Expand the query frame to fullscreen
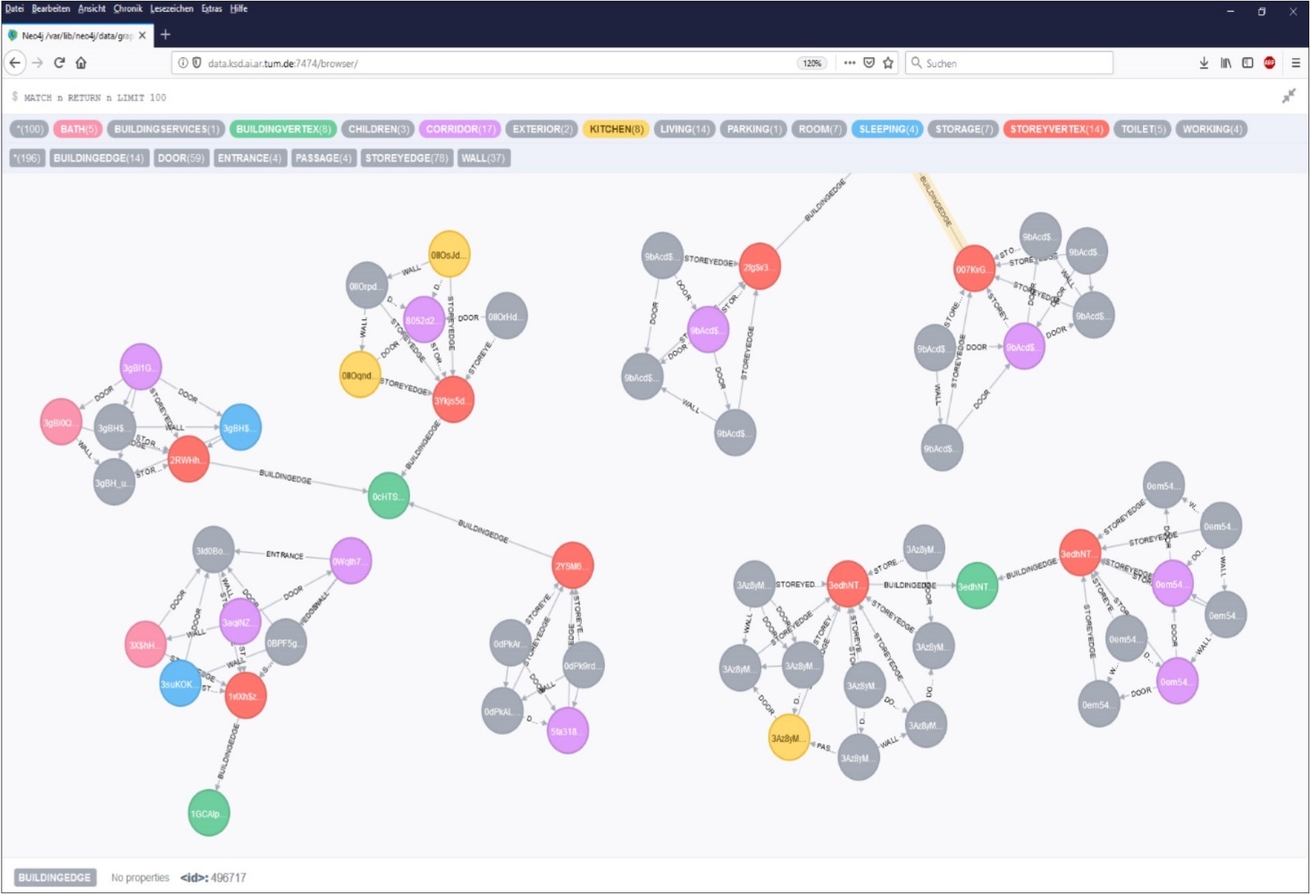Image resolution: width=1310 pixels, height=894 pixels. click(x=1290, y=97)
